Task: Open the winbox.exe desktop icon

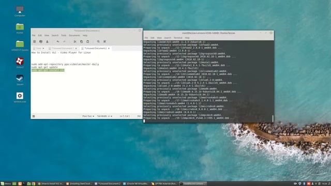Action: (x=20, y=97)
